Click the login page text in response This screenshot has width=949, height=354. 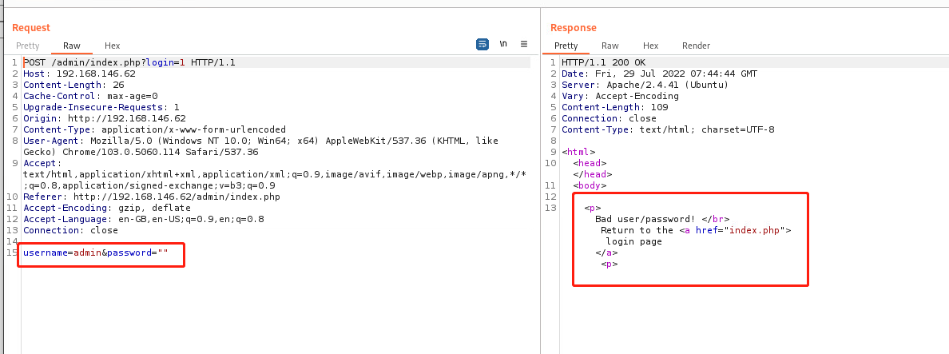pos(634,241)
